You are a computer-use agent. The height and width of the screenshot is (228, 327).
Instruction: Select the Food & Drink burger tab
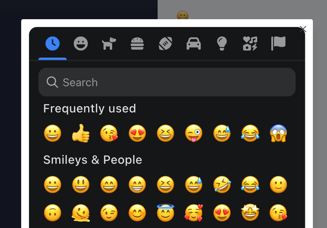[x=137, y=43]
